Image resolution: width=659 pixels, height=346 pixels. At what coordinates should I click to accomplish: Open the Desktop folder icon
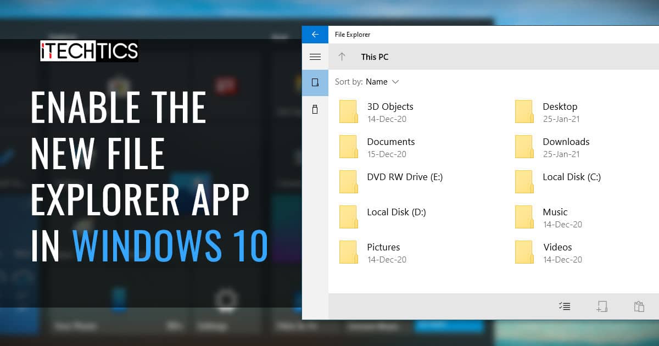(524, 111)
